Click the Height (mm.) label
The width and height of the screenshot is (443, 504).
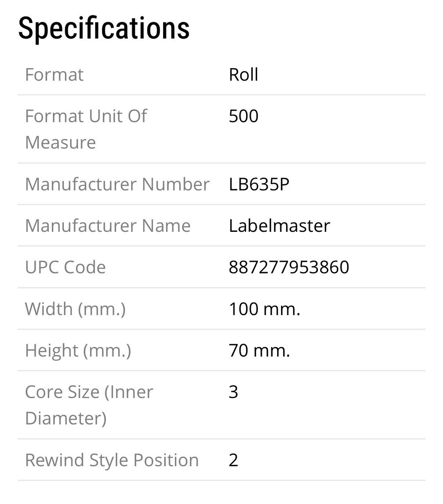tap(78, 350)
